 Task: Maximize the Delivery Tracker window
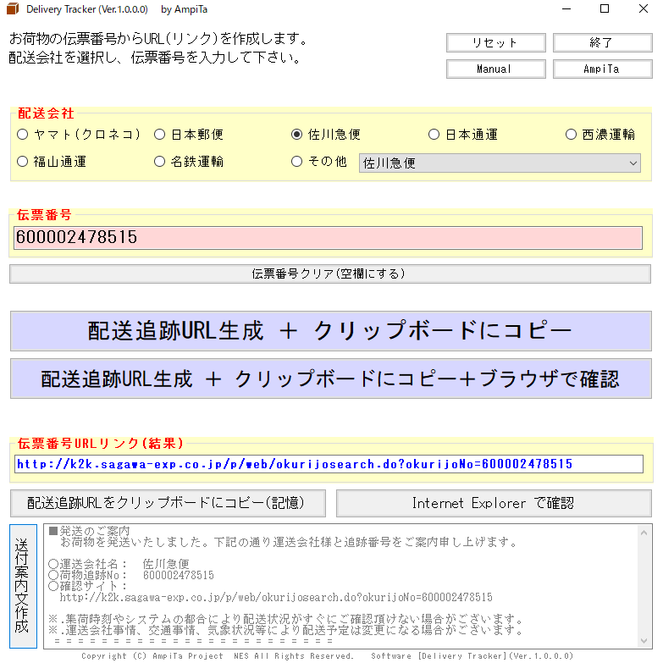[605, 8]
